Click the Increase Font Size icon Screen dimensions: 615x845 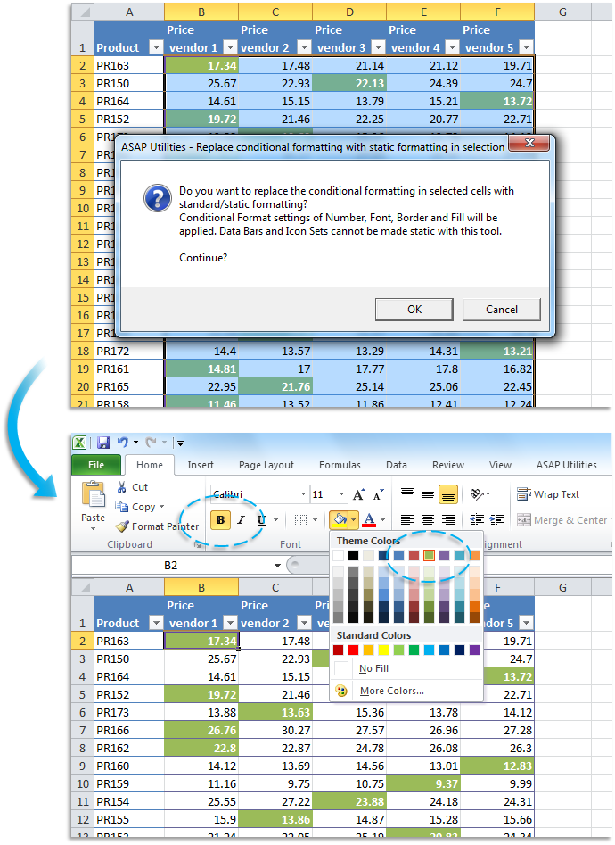pos(358,494)
